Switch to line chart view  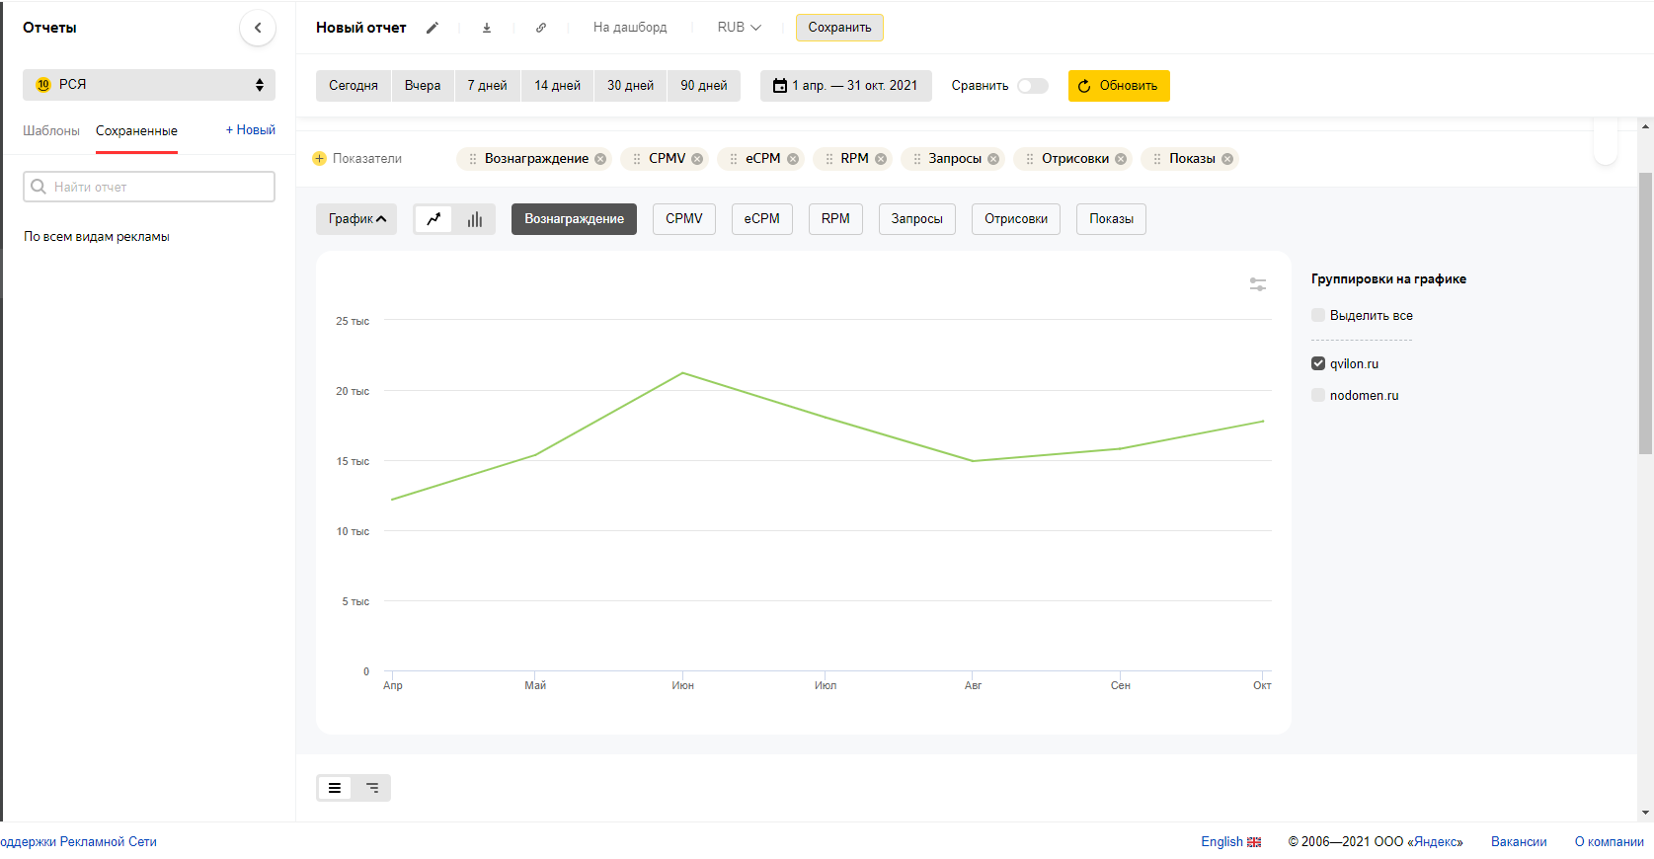[433, 219]
